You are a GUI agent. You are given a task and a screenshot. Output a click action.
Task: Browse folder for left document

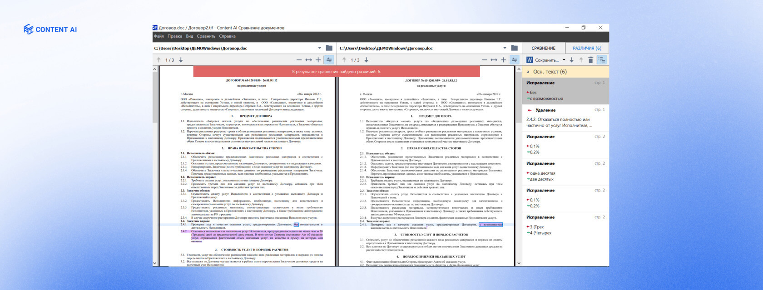pos(329,48)
